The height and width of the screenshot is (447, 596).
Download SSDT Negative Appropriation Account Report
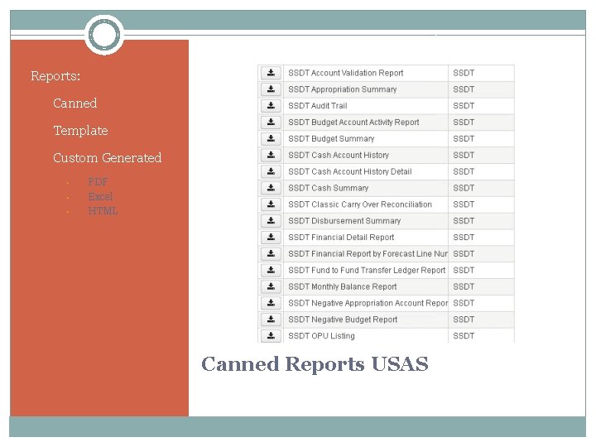point(271,303)
